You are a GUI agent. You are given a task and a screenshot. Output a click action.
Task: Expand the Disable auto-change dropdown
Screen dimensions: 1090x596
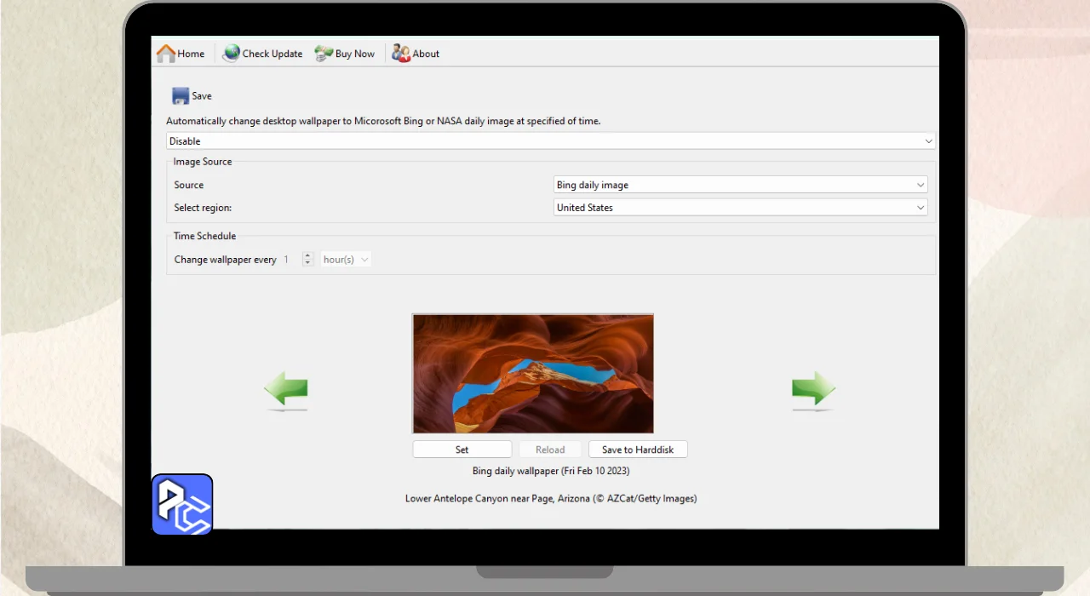point(550,141)
